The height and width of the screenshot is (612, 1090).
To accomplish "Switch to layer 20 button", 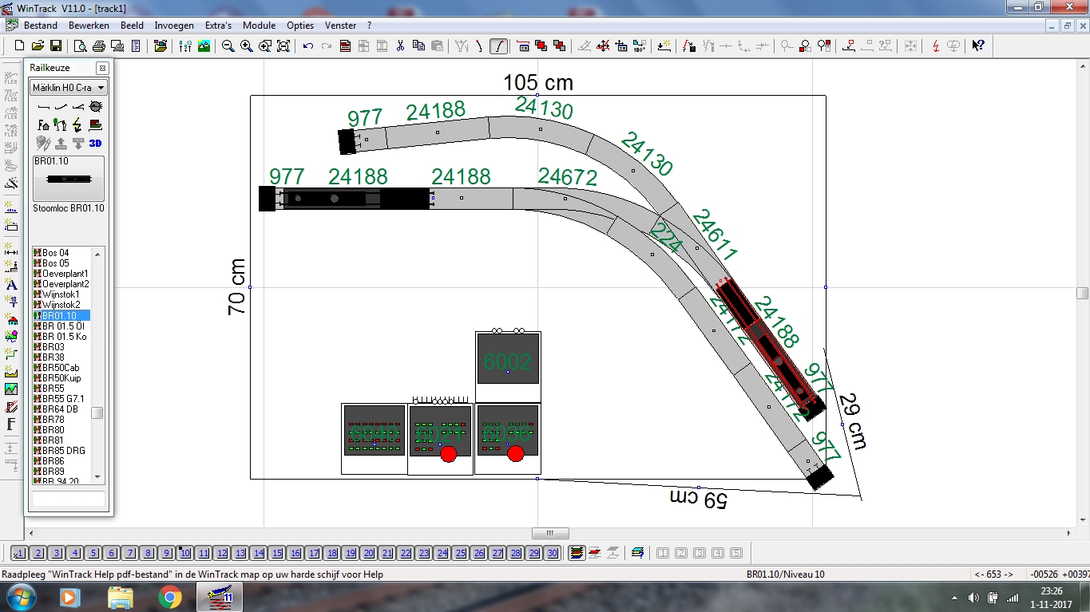I will pos(369,553).
